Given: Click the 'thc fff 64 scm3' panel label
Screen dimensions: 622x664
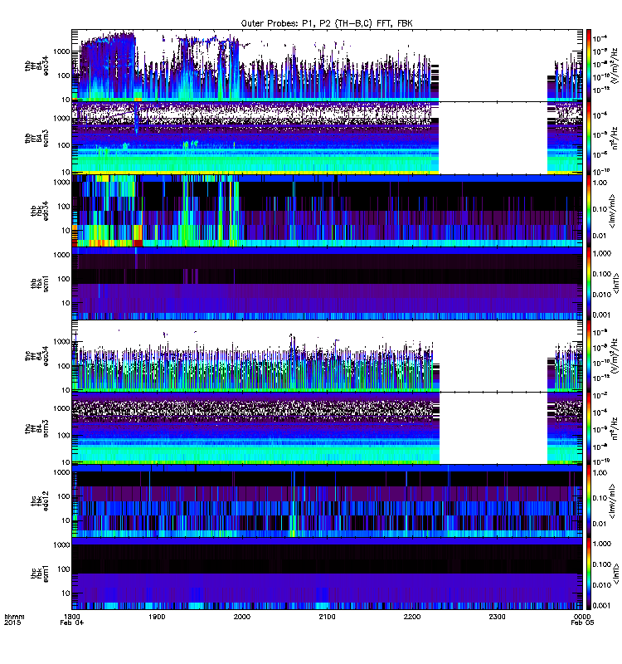Looking at the screenshot, I should [x=36, y=428].
